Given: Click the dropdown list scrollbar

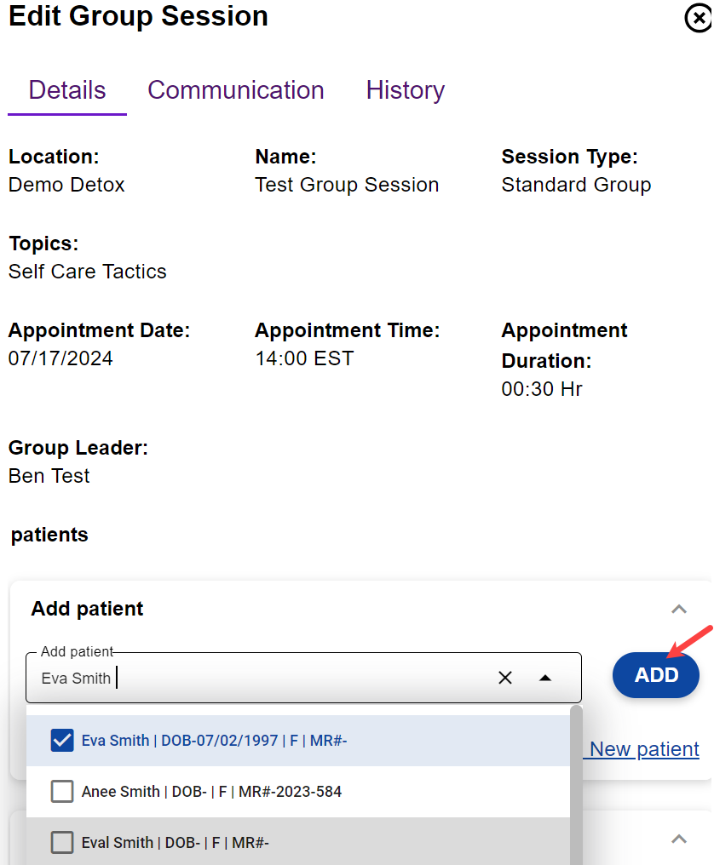Looking at the screenshot, I should [x=576, y=783].
